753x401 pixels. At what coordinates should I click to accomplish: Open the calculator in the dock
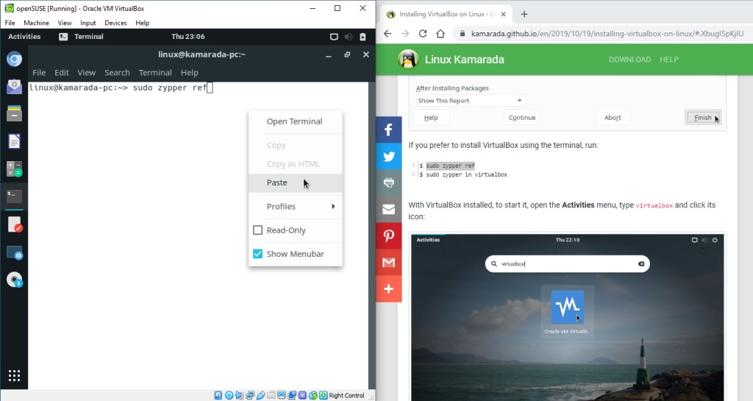[x=14, y=168]
